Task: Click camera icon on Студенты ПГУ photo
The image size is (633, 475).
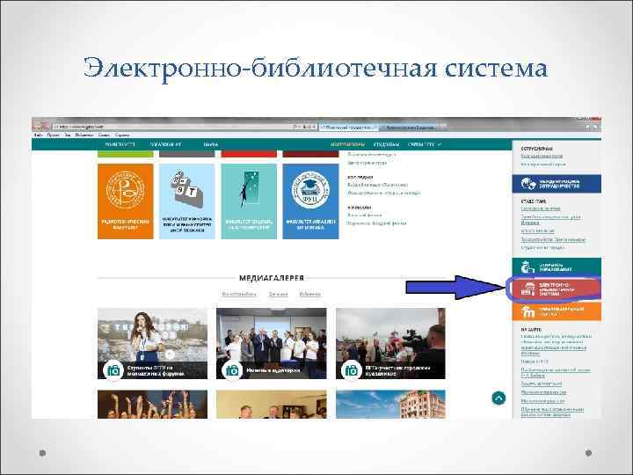Action: point(113,370)
